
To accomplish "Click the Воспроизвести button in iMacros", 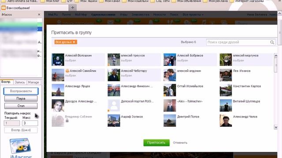I will [x=21, y=91].
